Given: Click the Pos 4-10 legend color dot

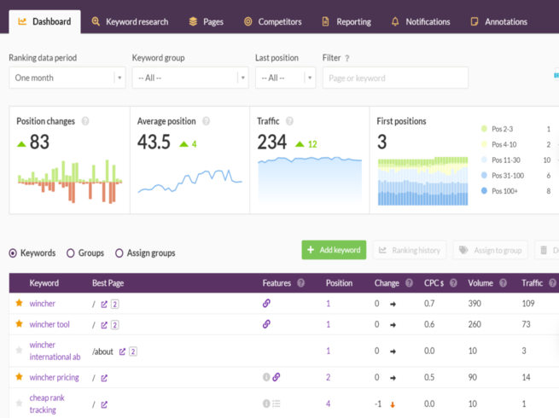Looking at the screenshot, I should point(484,144).
